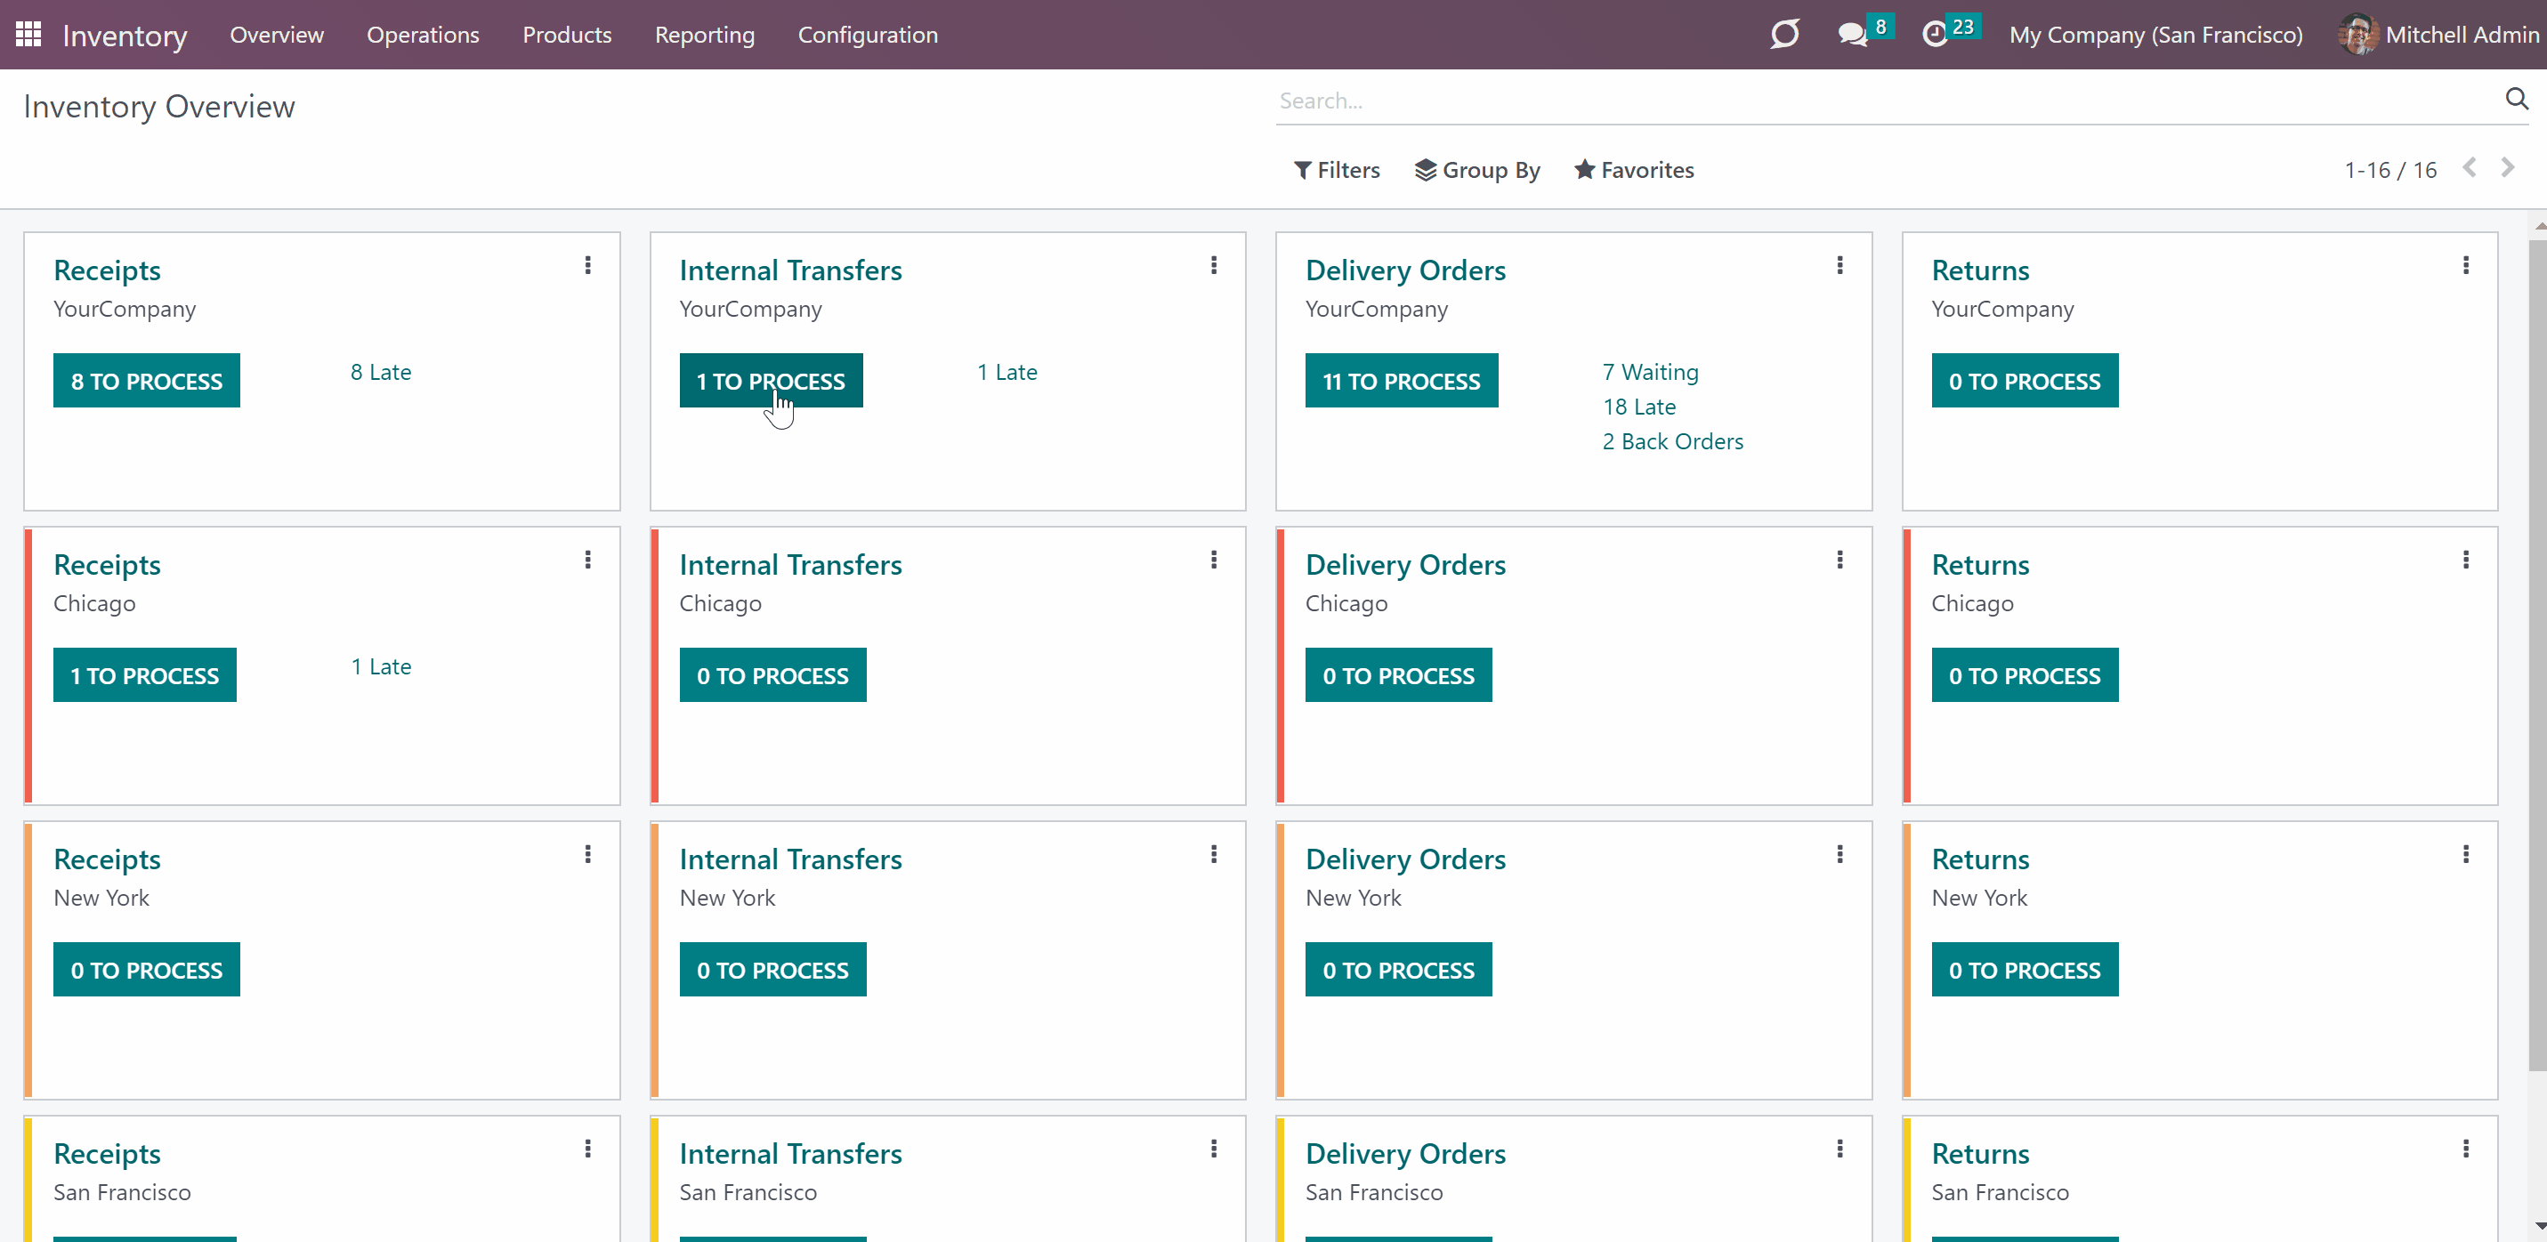Open kebab menu on Returns New York card
The height and width of the screenshot is (1242, 2547).
pos(2466,854)
